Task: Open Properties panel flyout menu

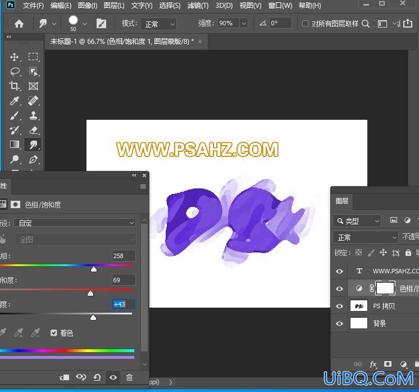Action: point(143,186)
